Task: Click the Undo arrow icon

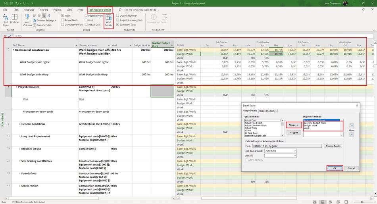Action: pos(17,3)
